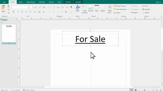Screen dimensions: 163x91
Task: Collapse the ribbon with the caret icon
Action: (x=161, y=16)
